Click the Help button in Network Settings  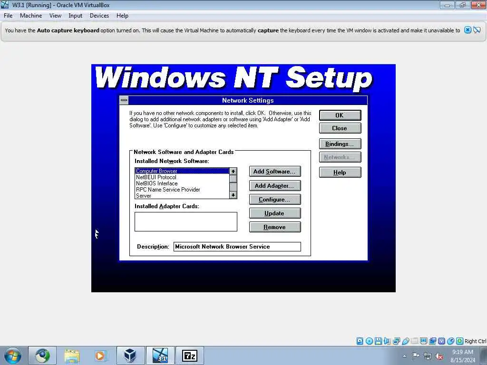coord(340,173)
